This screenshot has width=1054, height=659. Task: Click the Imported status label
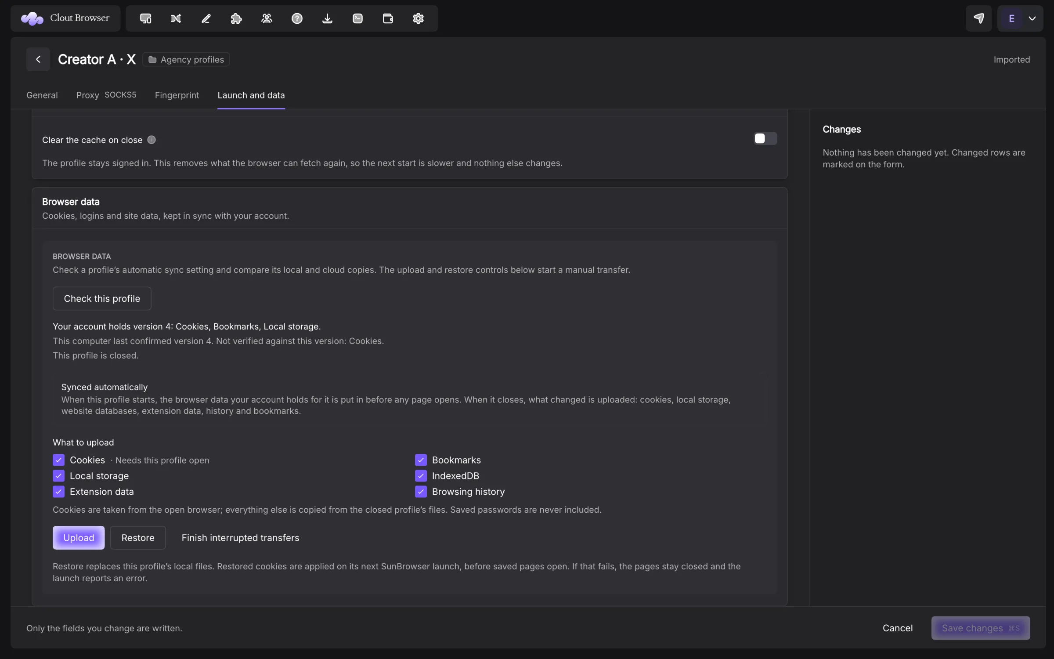click(x=1012, y=59)
